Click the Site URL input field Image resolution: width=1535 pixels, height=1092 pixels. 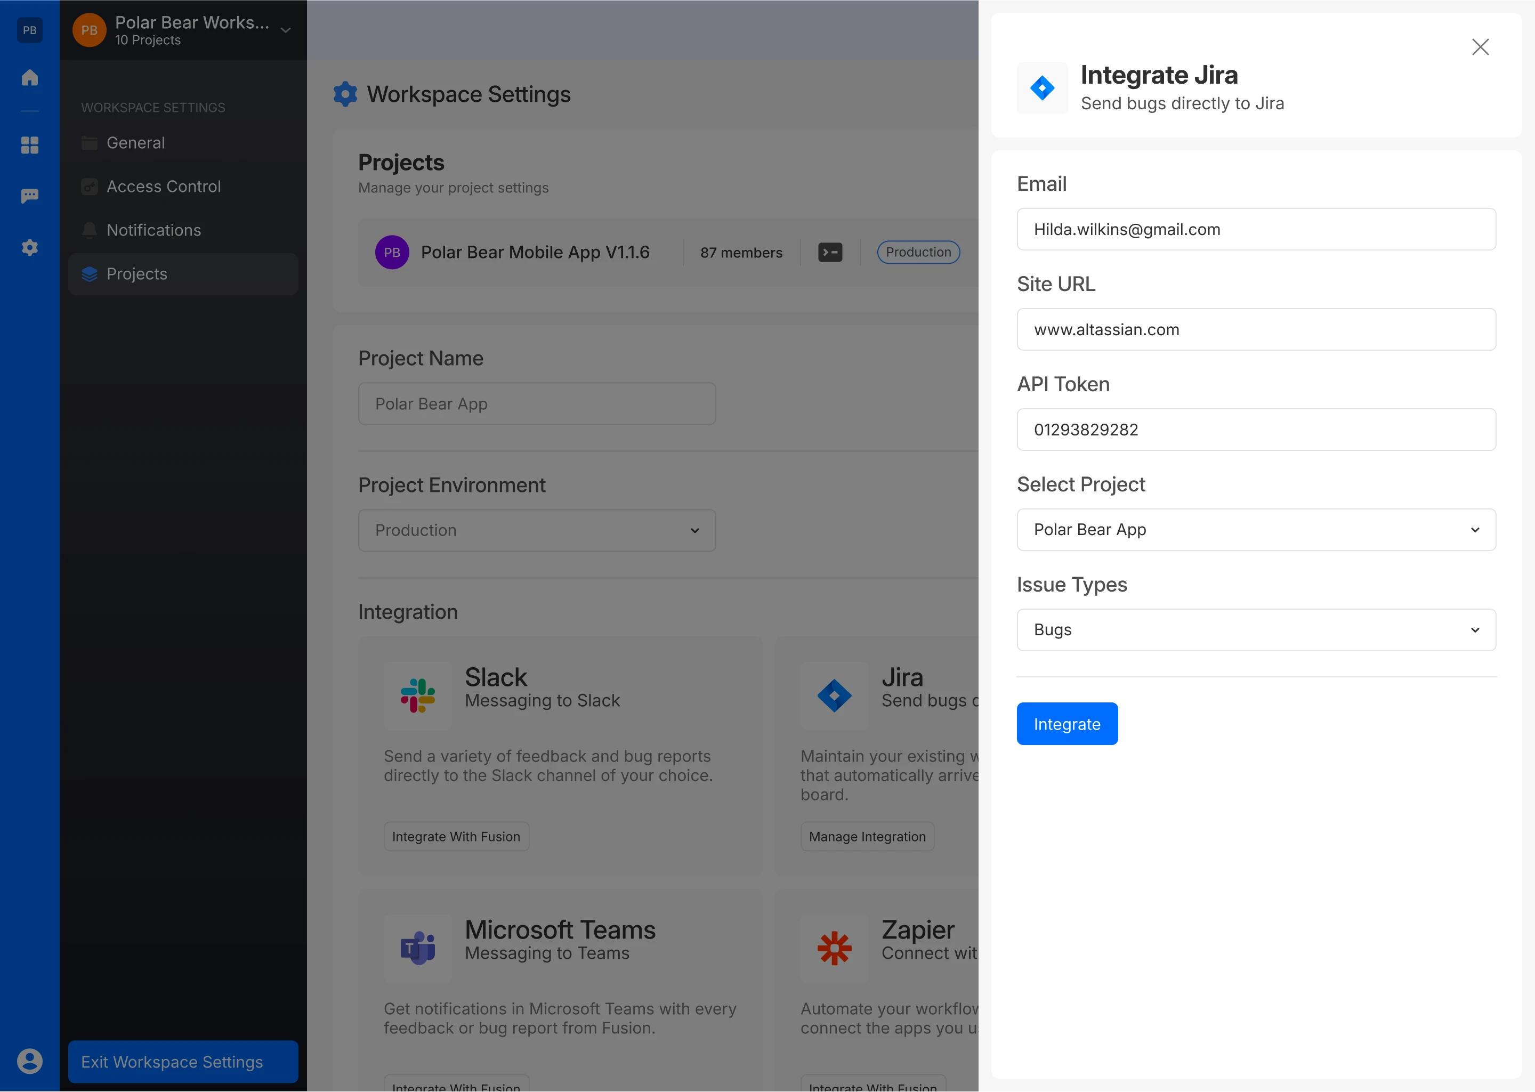click(1257, 329)
